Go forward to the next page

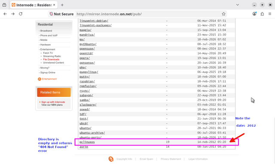(x=13, y=14)
